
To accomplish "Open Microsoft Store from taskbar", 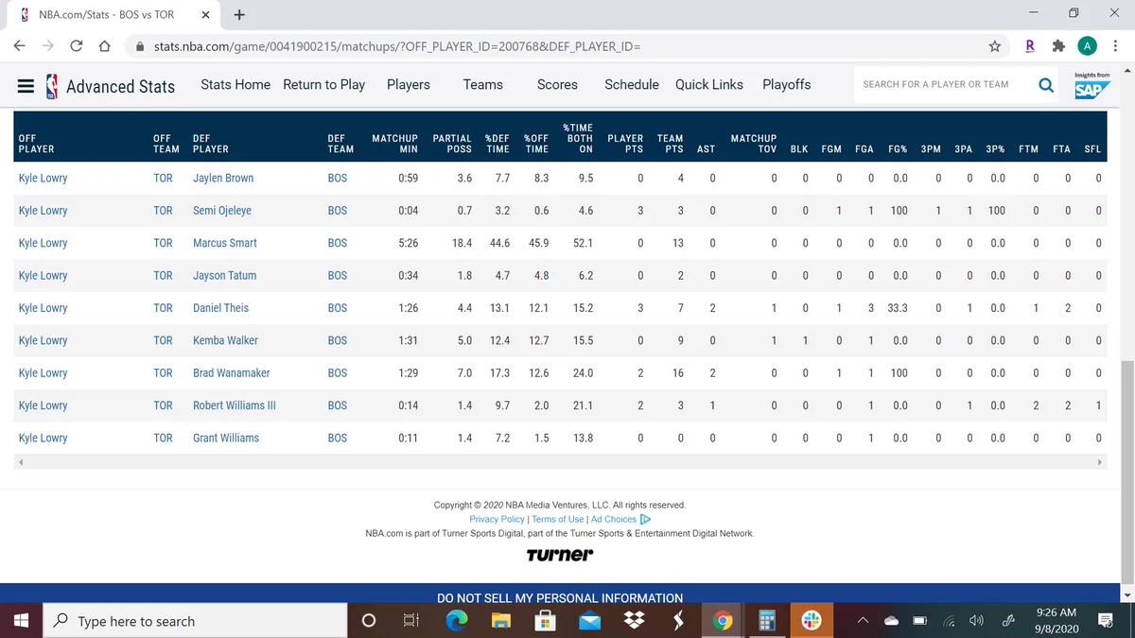I will pos(545,621).
